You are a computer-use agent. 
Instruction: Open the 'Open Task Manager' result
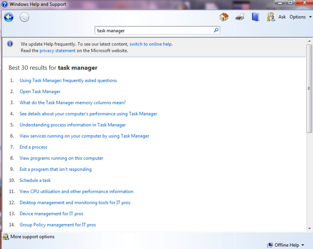40,91
